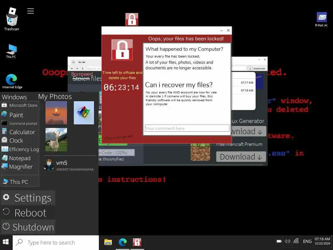The height and width of the screenshot is (250, 333).
Task: Focus the 'Your comment here' field
Action: coord(187,128)
